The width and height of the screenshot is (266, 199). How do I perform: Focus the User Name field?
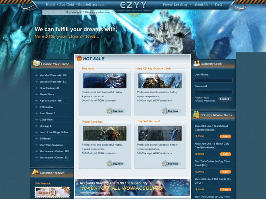(x=213, y=80)
